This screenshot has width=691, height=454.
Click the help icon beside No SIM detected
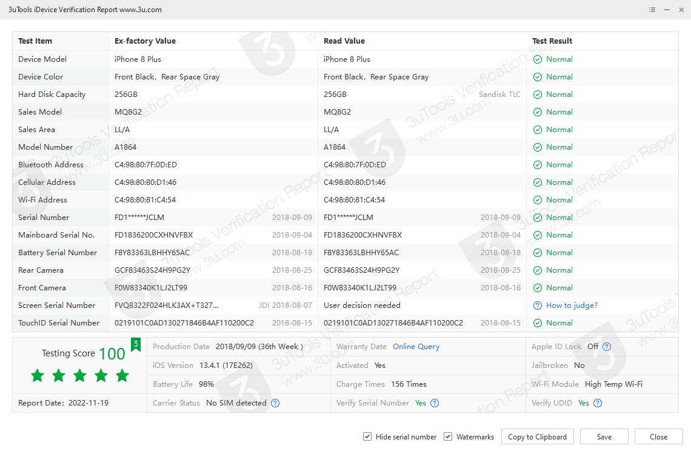pyautogui.click(x=275, y=403)
